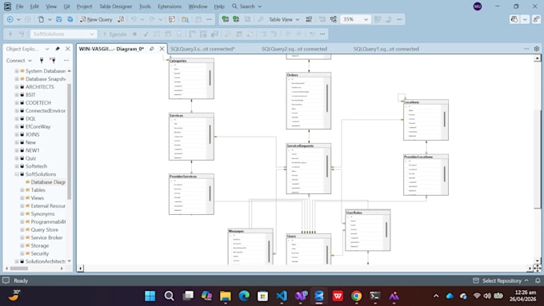544x306 pixels.
Task: Click the Windows Start button
Action: 150,296
